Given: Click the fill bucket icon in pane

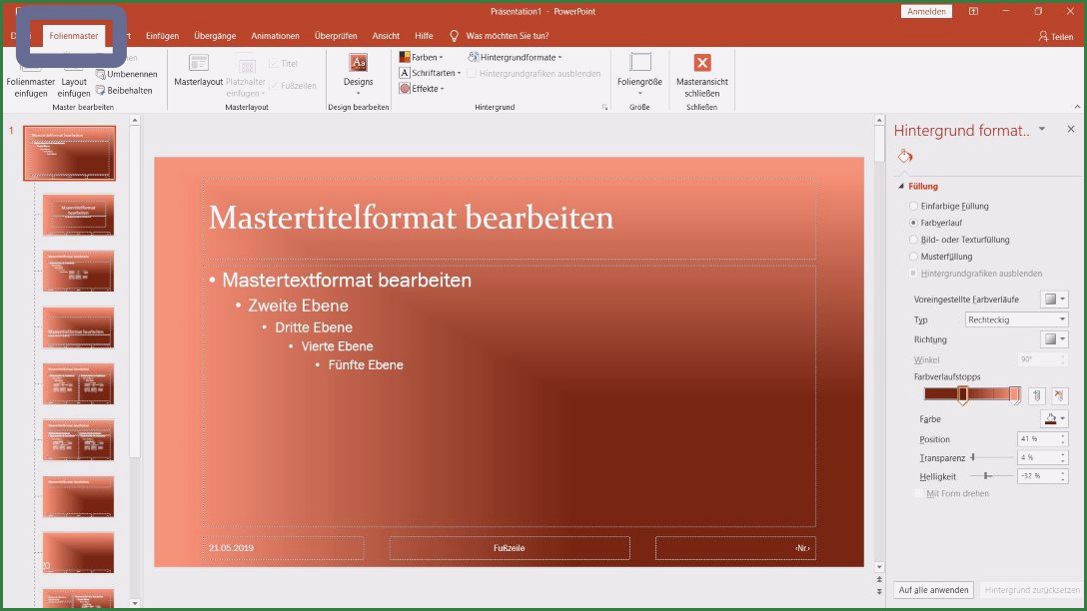Looking at the screenshot, I should (x=905, y=157).
